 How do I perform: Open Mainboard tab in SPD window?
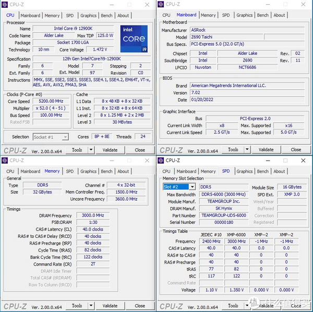click(x=186, y=172)
